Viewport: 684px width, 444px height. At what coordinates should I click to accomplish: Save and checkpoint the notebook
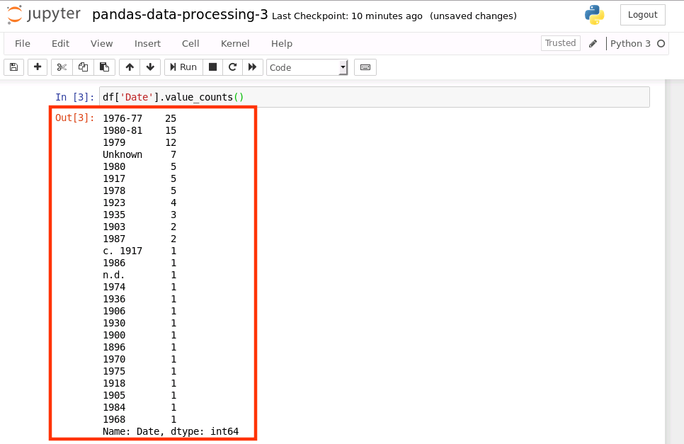[x=14, y=67]
